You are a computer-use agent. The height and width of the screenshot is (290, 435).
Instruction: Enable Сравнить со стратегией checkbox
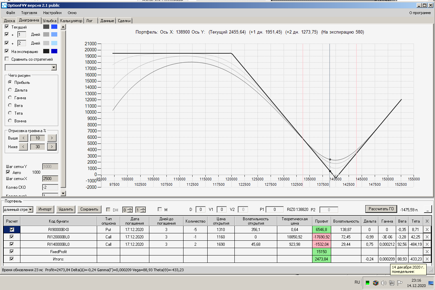[7, 59]
